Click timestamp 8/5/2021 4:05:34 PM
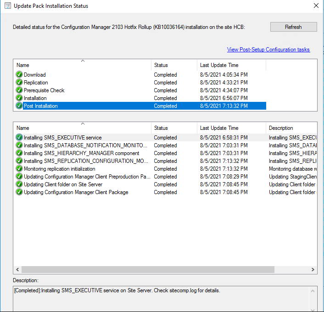The height and width of the screenshot is (312, 324). click(224, 75)
